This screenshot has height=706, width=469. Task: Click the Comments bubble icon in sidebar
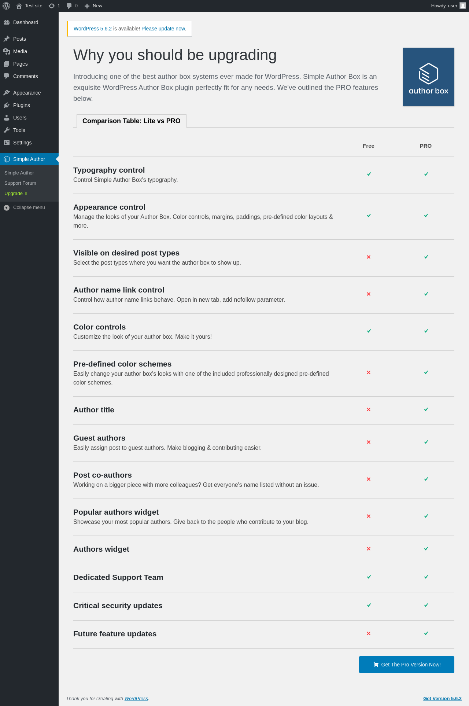tap(7, 76)
